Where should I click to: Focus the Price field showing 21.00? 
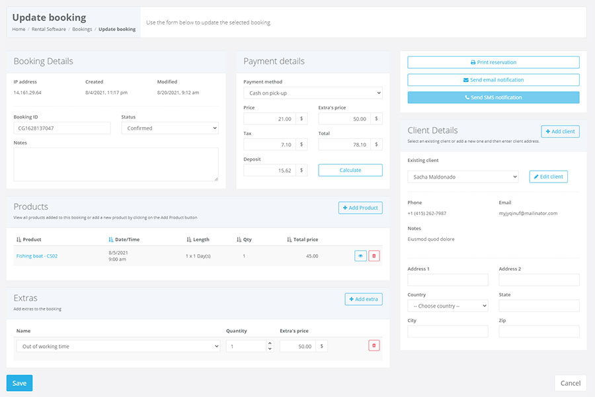pyautogui.click(x=270, y=118)
